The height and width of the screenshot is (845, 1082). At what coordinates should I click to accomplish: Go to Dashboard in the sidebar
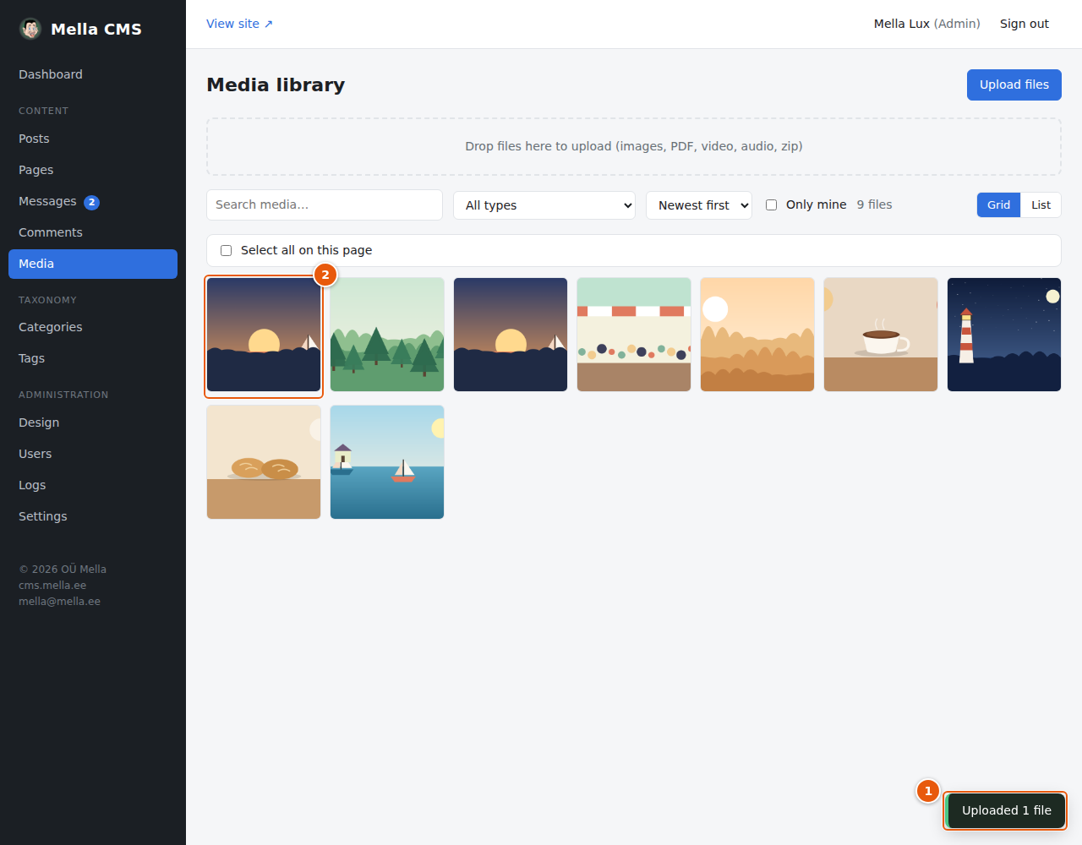[x=93, y=74]
